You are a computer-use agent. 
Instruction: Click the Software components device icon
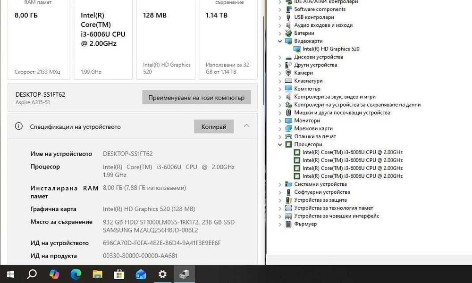(x=288, y=9)
